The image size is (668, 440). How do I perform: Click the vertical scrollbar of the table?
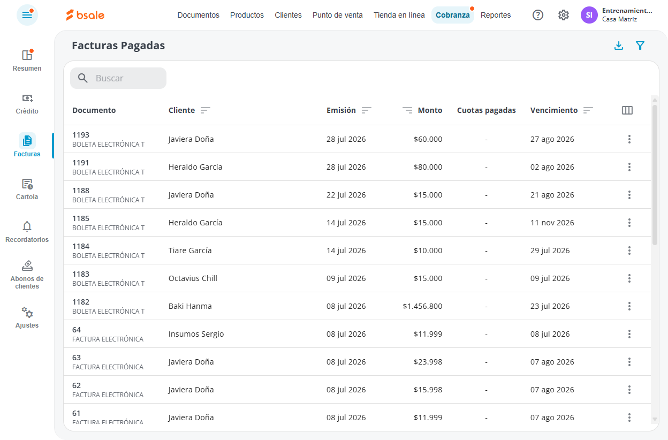click(x=655, y=175)
